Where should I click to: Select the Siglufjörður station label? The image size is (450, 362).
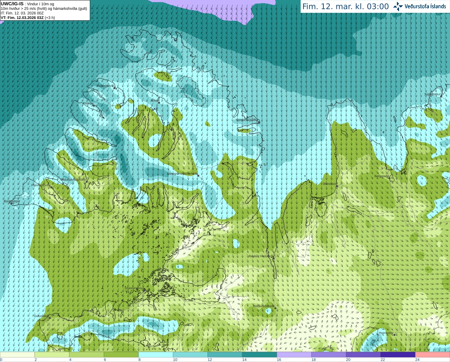click(432, 94)
